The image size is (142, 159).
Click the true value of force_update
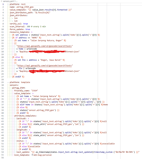pyautogui.click(x=28, y=29)
